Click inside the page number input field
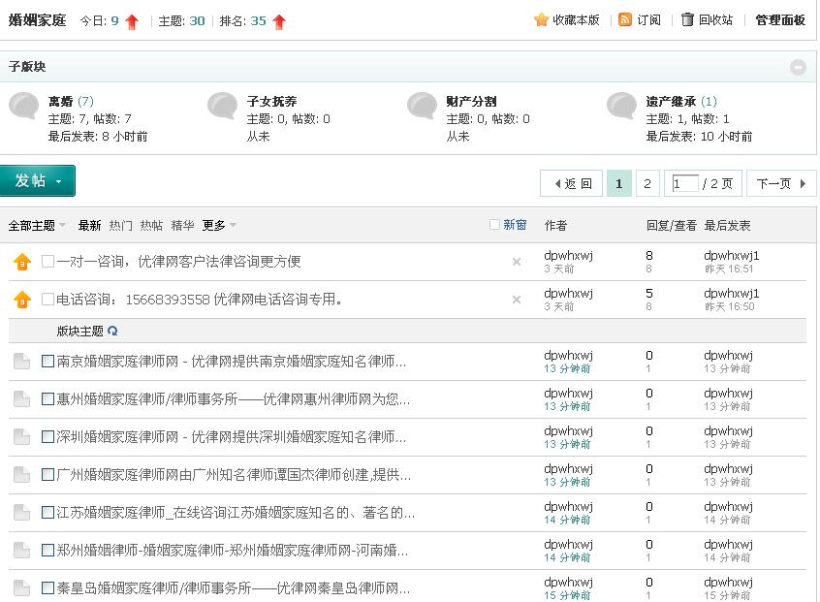Viewport: 820px width, 602px height. 684,182
